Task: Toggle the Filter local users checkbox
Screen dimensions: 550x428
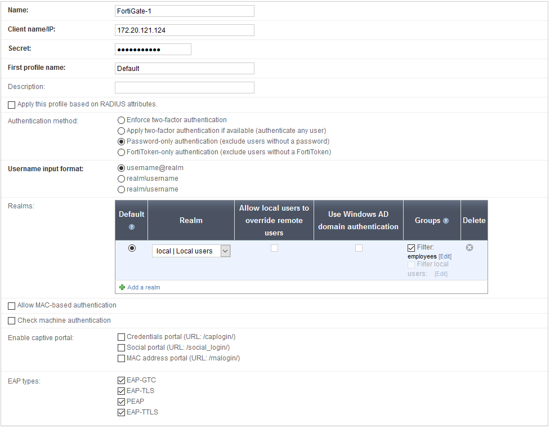Action: [x=411, y=265]
